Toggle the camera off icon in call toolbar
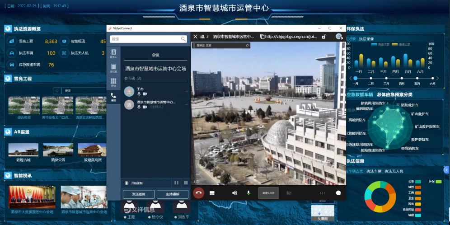450x225 pixels. (289, 192)
